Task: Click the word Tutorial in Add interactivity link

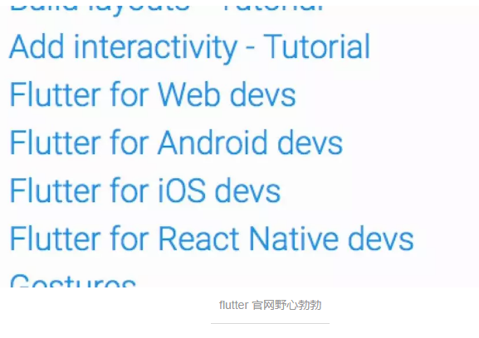Action: [317, 46]
